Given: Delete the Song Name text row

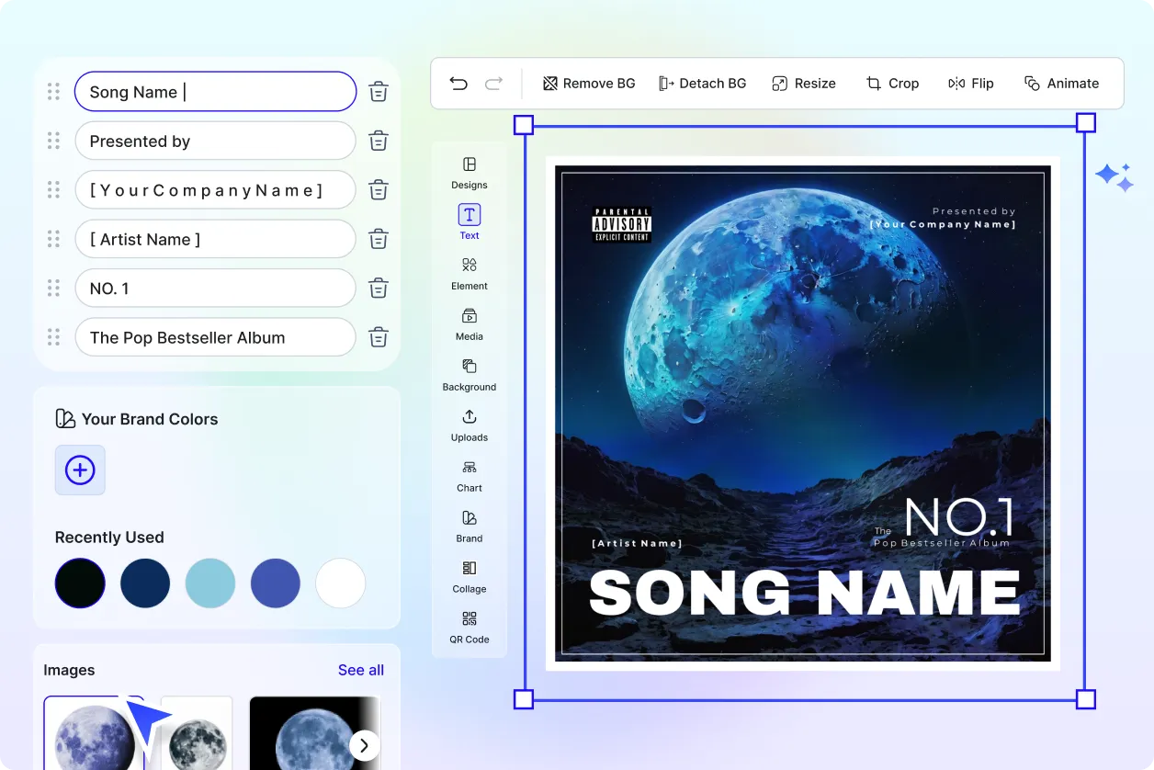Looking at the screenshot, I should coord(379,92).
